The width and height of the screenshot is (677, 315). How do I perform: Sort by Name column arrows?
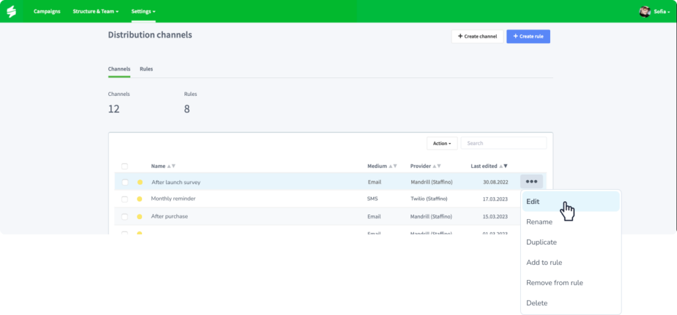[x=171, y=166]
